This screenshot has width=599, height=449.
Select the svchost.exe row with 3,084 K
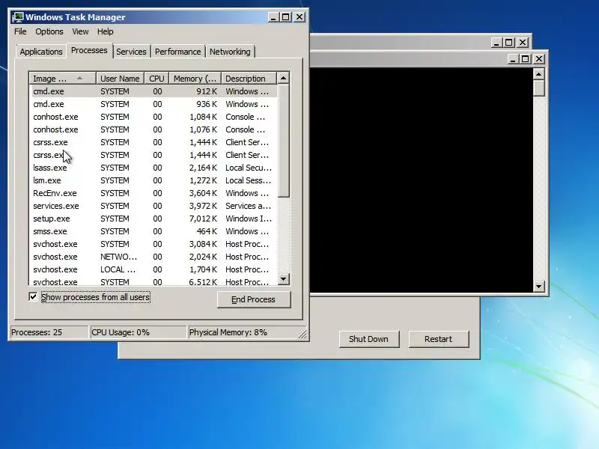(153, 244)
